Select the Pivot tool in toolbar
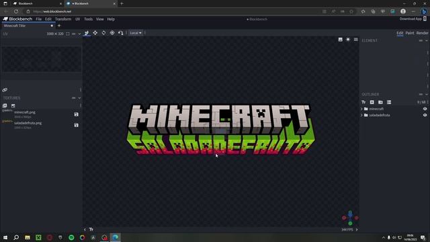Screen dimensions: 430x242 tap(112, 33)
